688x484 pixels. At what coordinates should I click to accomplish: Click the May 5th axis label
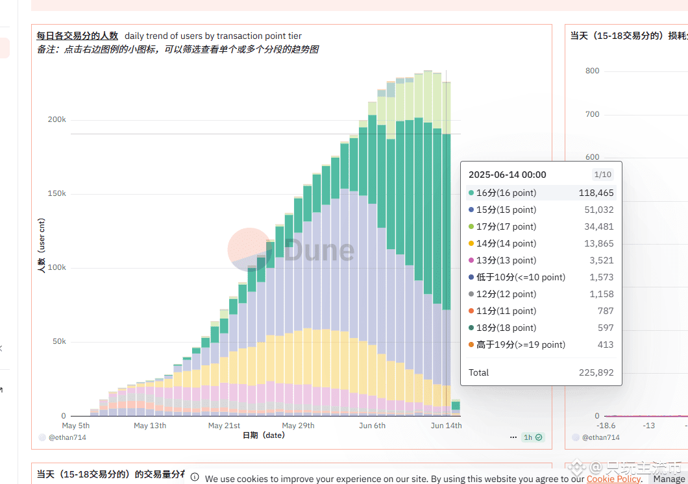pos(75,426)
